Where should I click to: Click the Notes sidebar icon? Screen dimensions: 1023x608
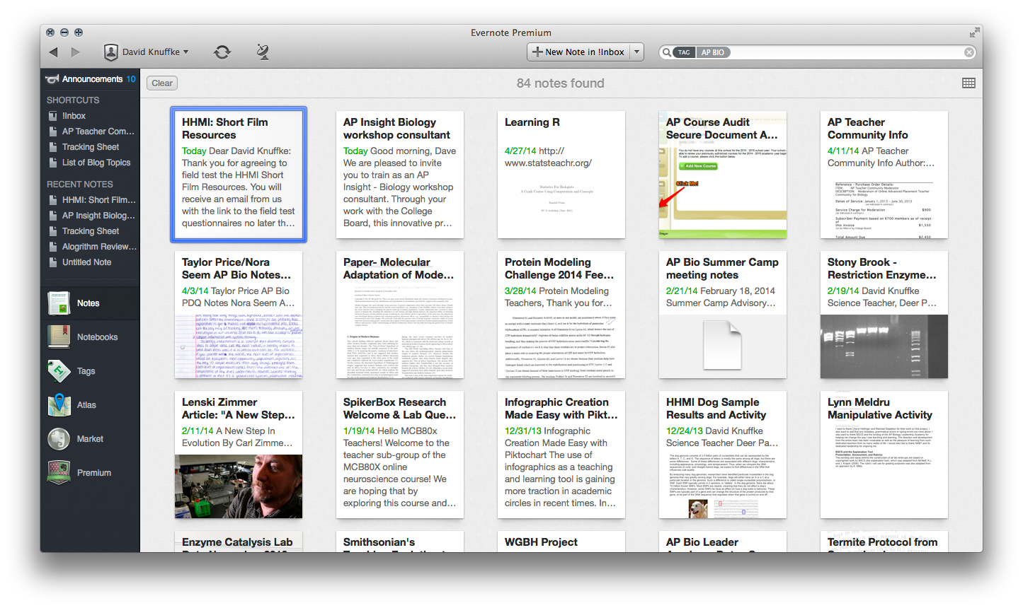point(59,303)
